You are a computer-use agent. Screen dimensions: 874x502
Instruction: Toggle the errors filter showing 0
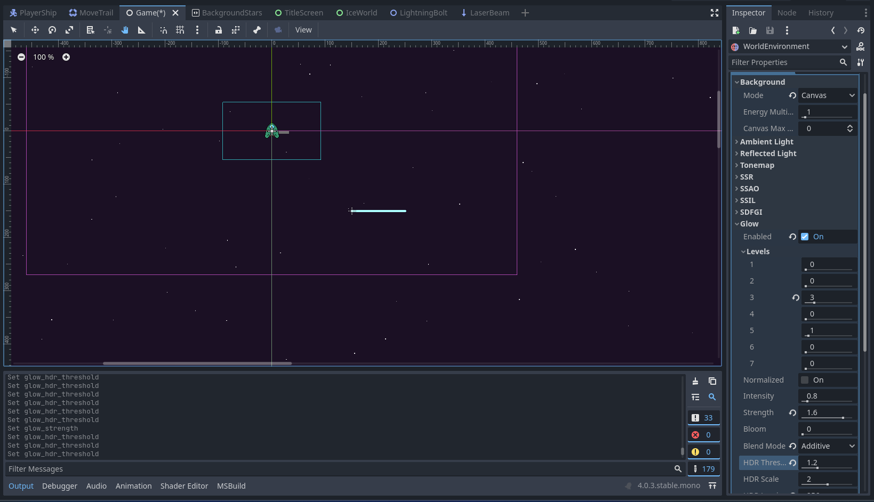tap(703, 434)
